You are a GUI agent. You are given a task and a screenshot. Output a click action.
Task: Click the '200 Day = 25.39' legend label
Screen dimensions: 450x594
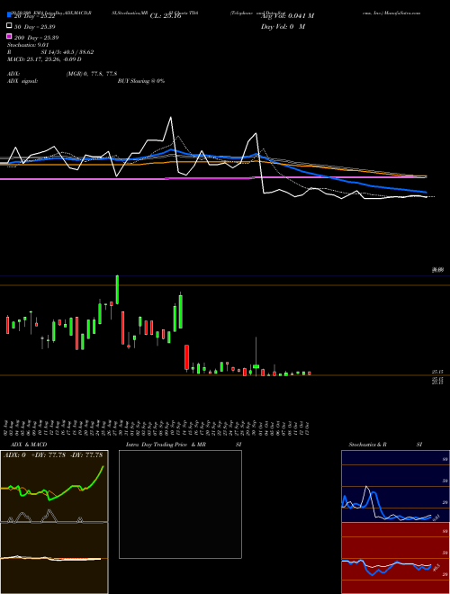coord(36,38)
